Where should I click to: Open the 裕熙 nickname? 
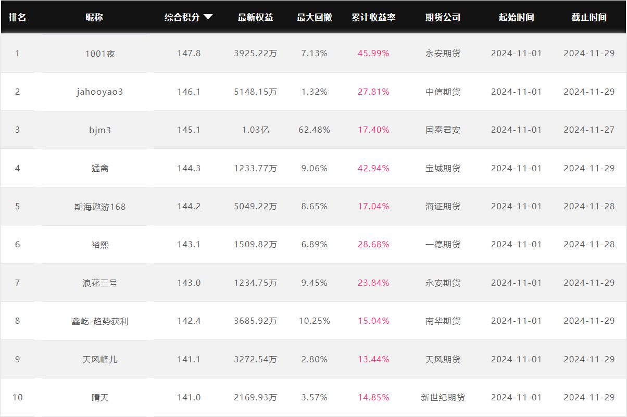(100, 245)
